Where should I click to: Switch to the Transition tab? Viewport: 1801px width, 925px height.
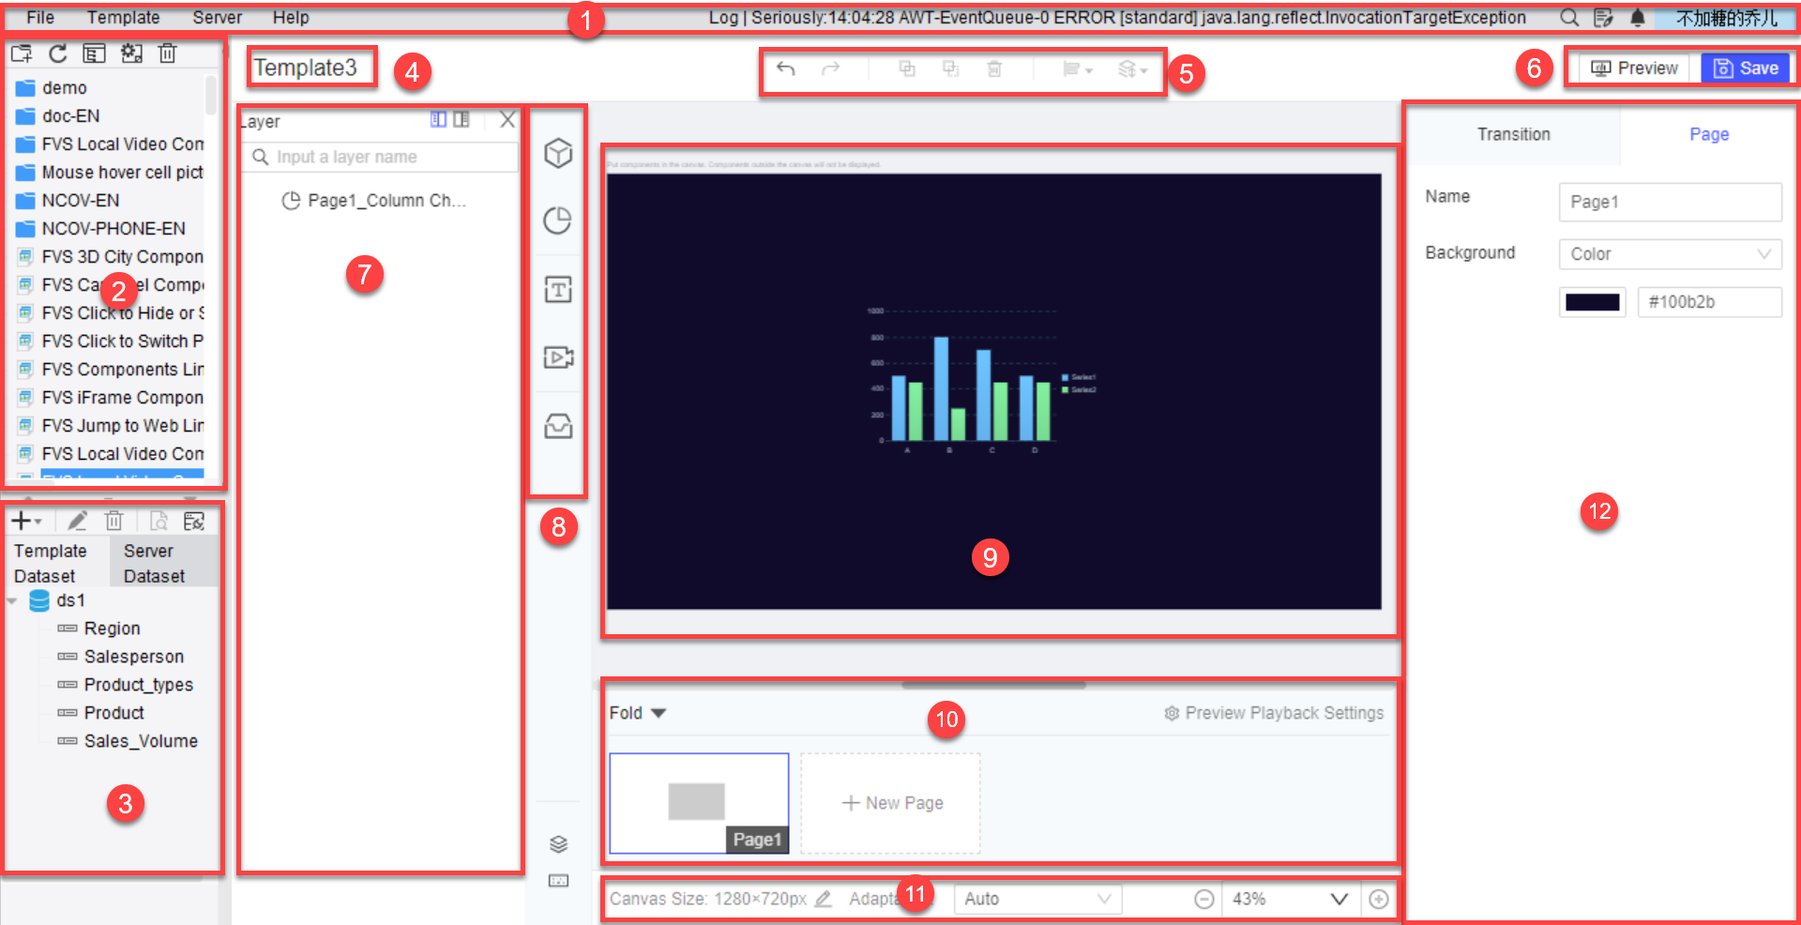(1513, 134)
